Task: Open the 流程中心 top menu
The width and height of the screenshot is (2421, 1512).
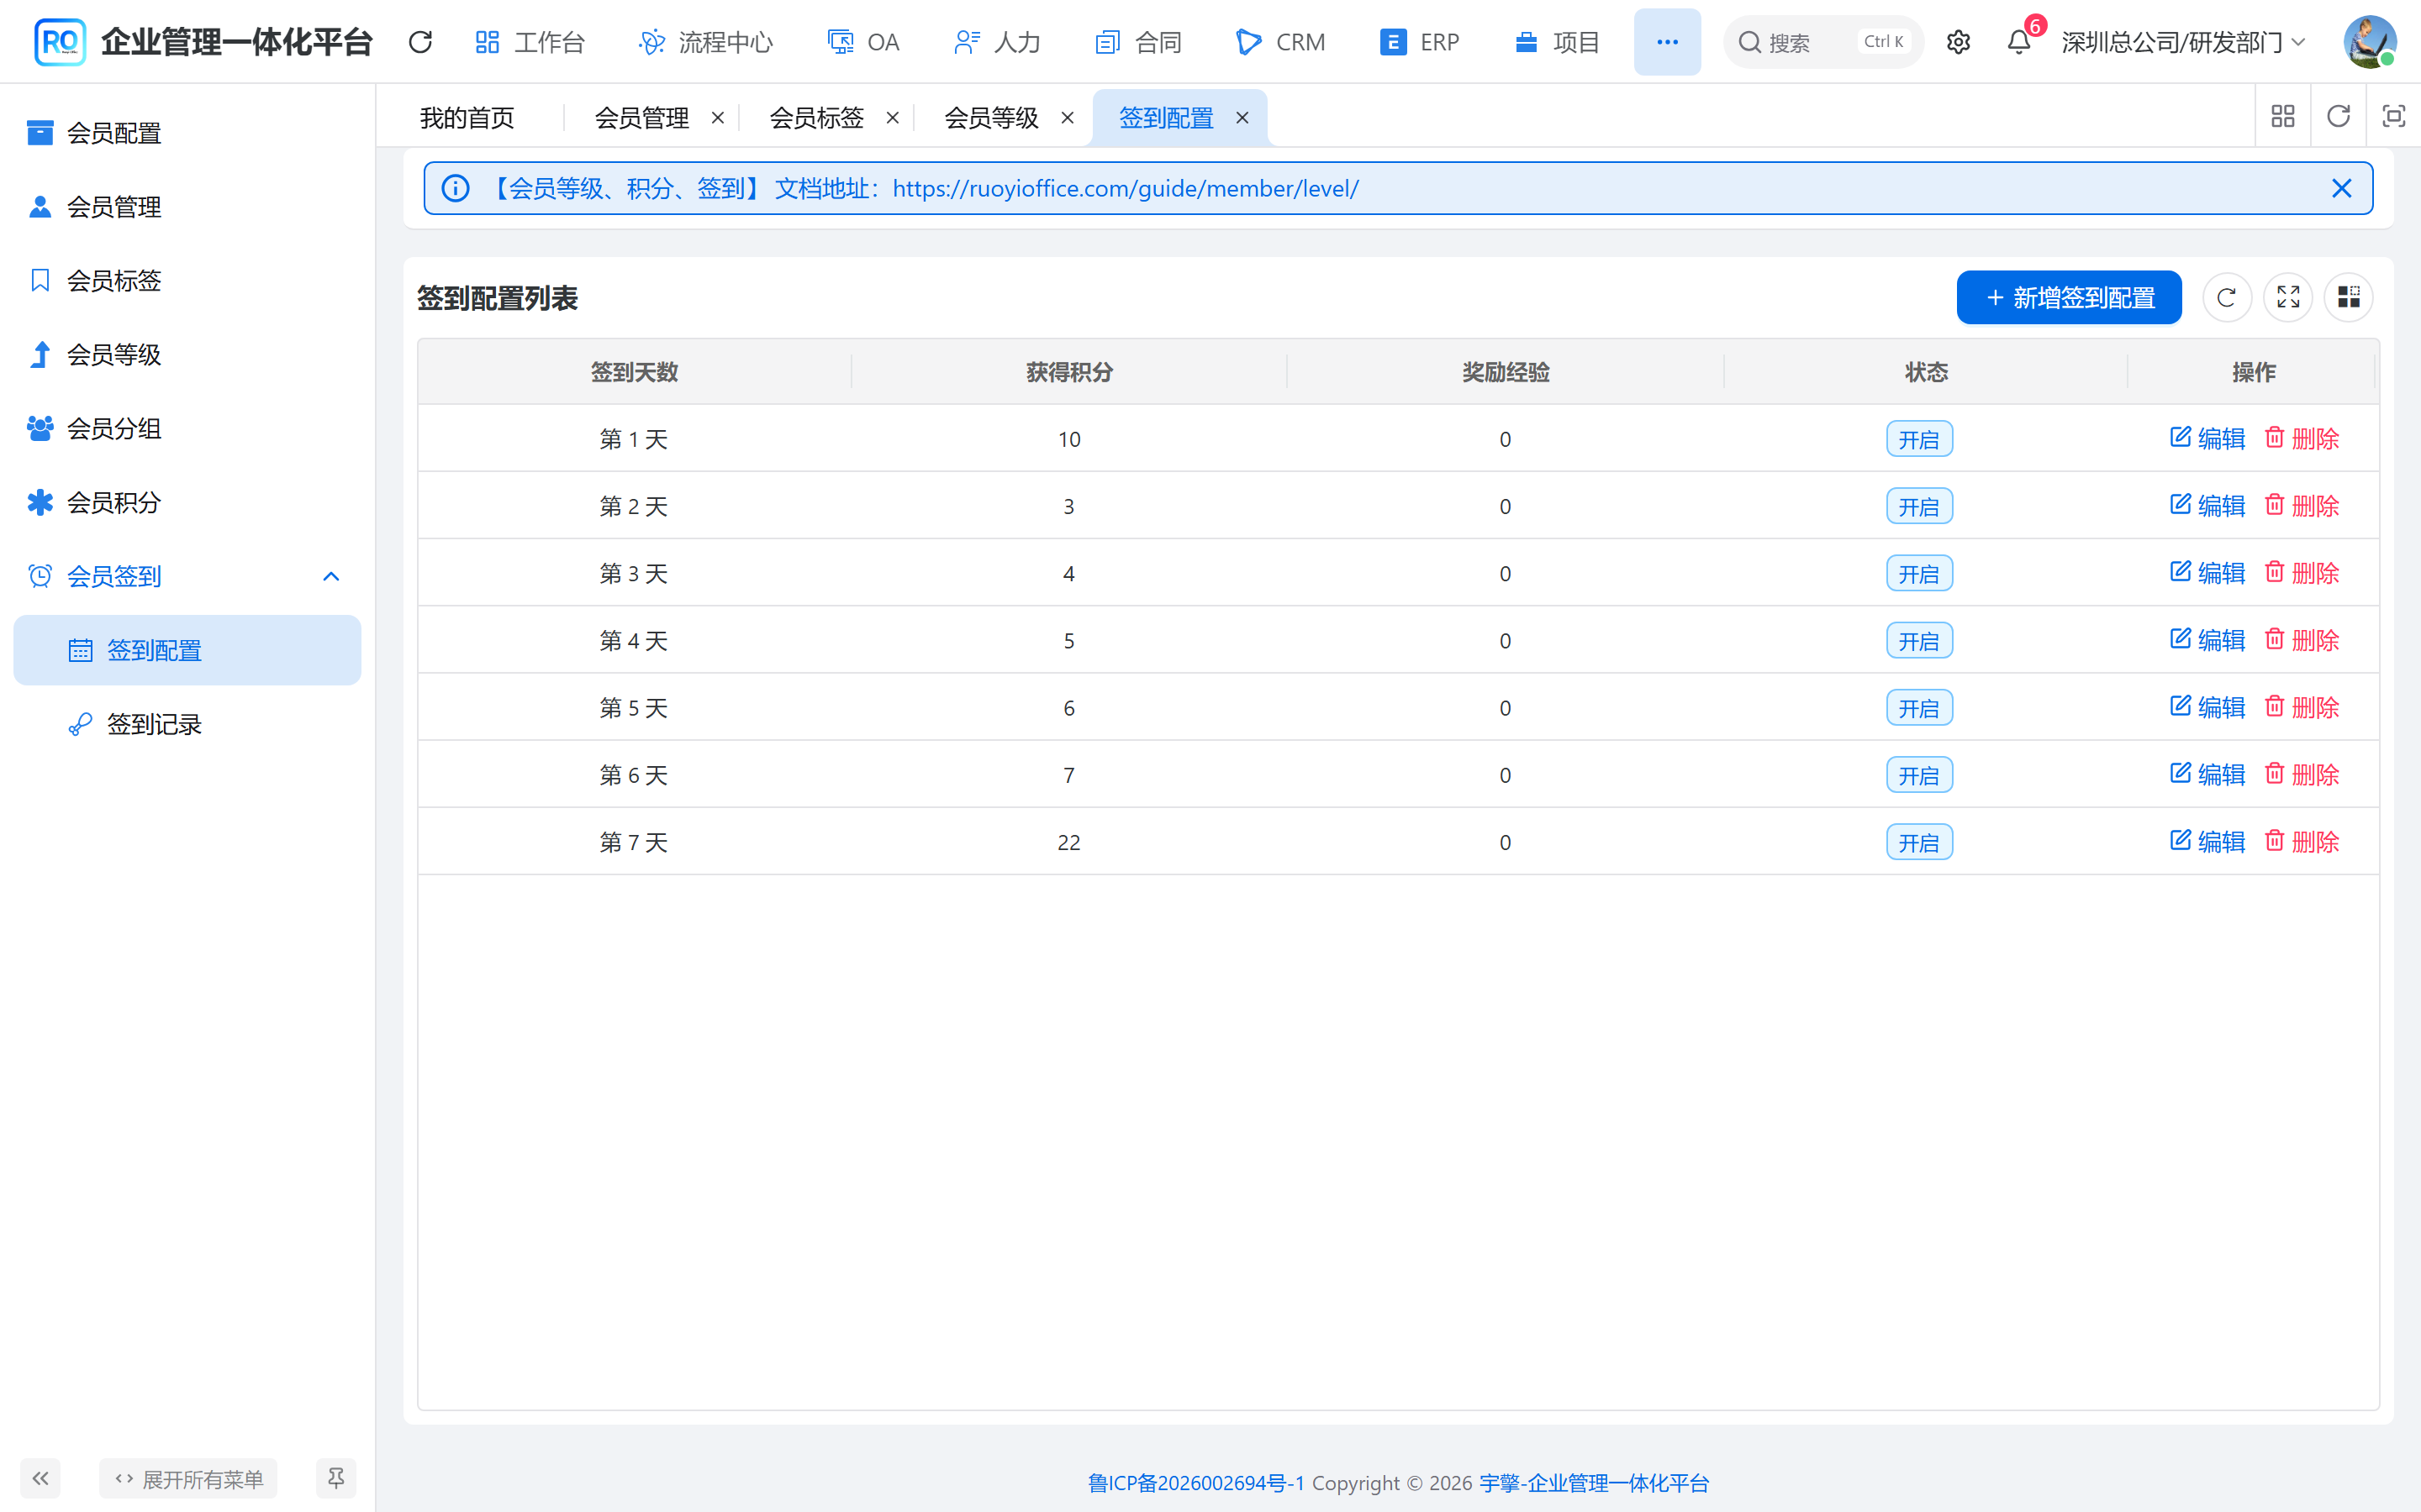Action: pyautogui.click(x=706, y=42)
